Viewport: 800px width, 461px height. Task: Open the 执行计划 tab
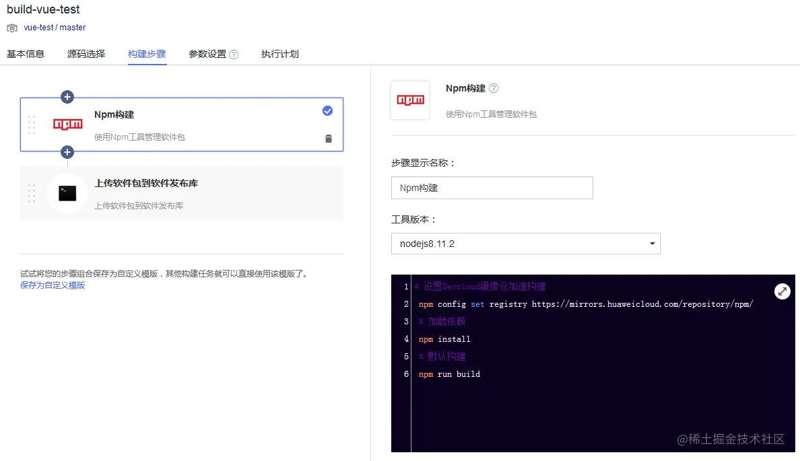click(x=279, y=53)
